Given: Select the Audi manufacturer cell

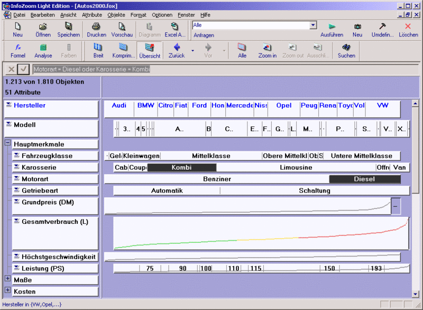Looking at the screenshot, I should (119, 109).
